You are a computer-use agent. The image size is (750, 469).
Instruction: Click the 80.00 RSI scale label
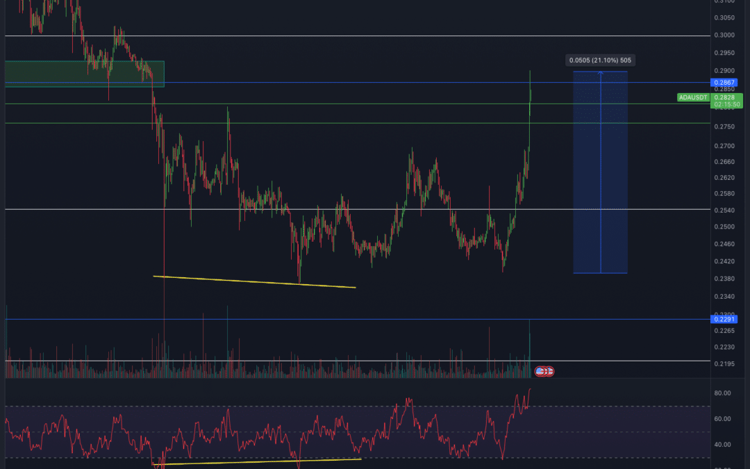click(x=722, y=393)
